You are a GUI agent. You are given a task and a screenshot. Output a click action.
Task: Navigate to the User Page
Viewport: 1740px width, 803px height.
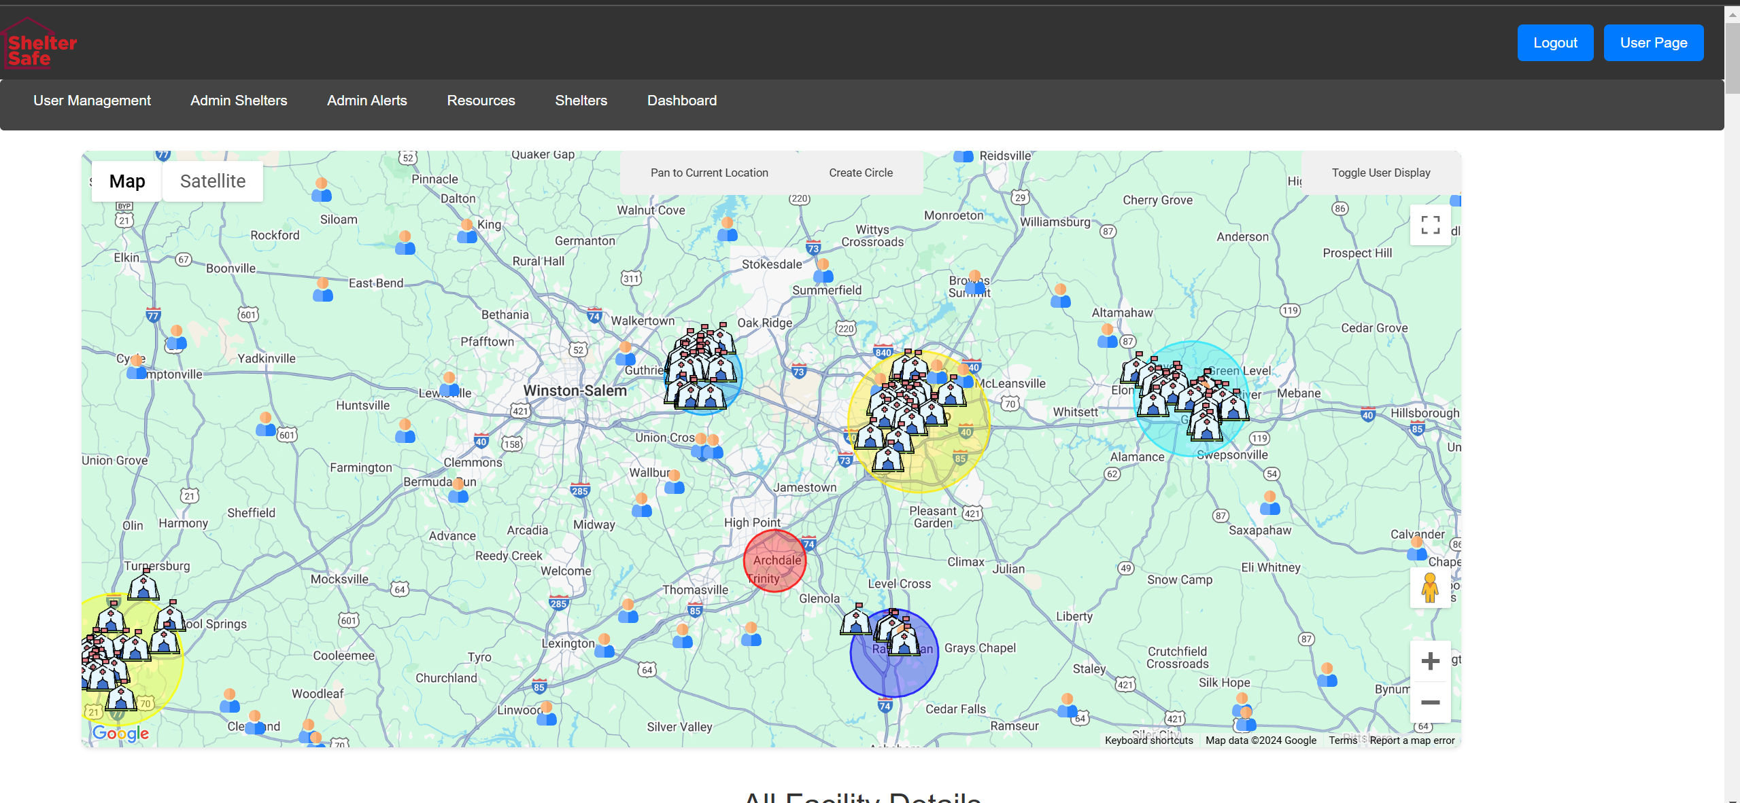1654,42
